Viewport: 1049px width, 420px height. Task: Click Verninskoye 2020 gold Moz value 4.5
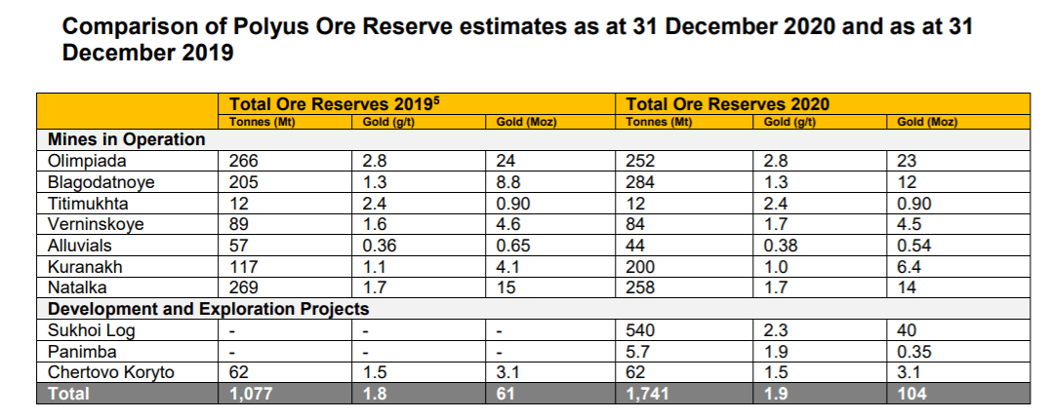(909, 224)
